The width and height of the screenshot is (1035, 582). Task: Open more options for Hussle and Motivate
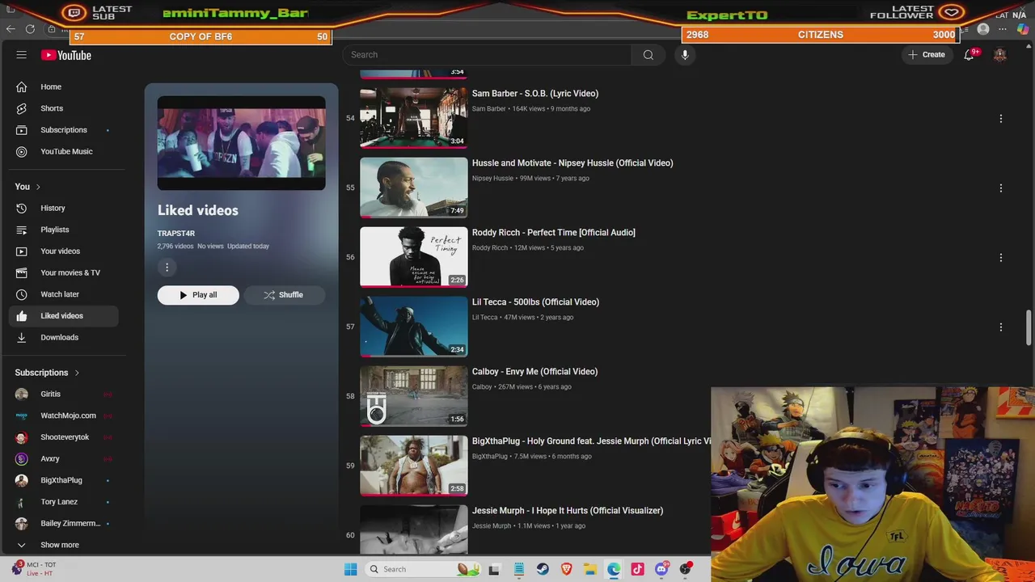pos(1001,188)
